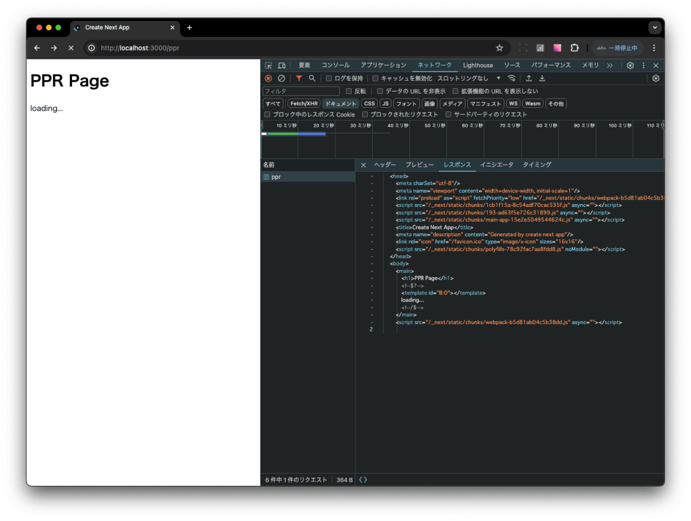This screenshot has width=691, height=521.
Task: Switch to アプリケーション panel
Action: click(384, 66)
